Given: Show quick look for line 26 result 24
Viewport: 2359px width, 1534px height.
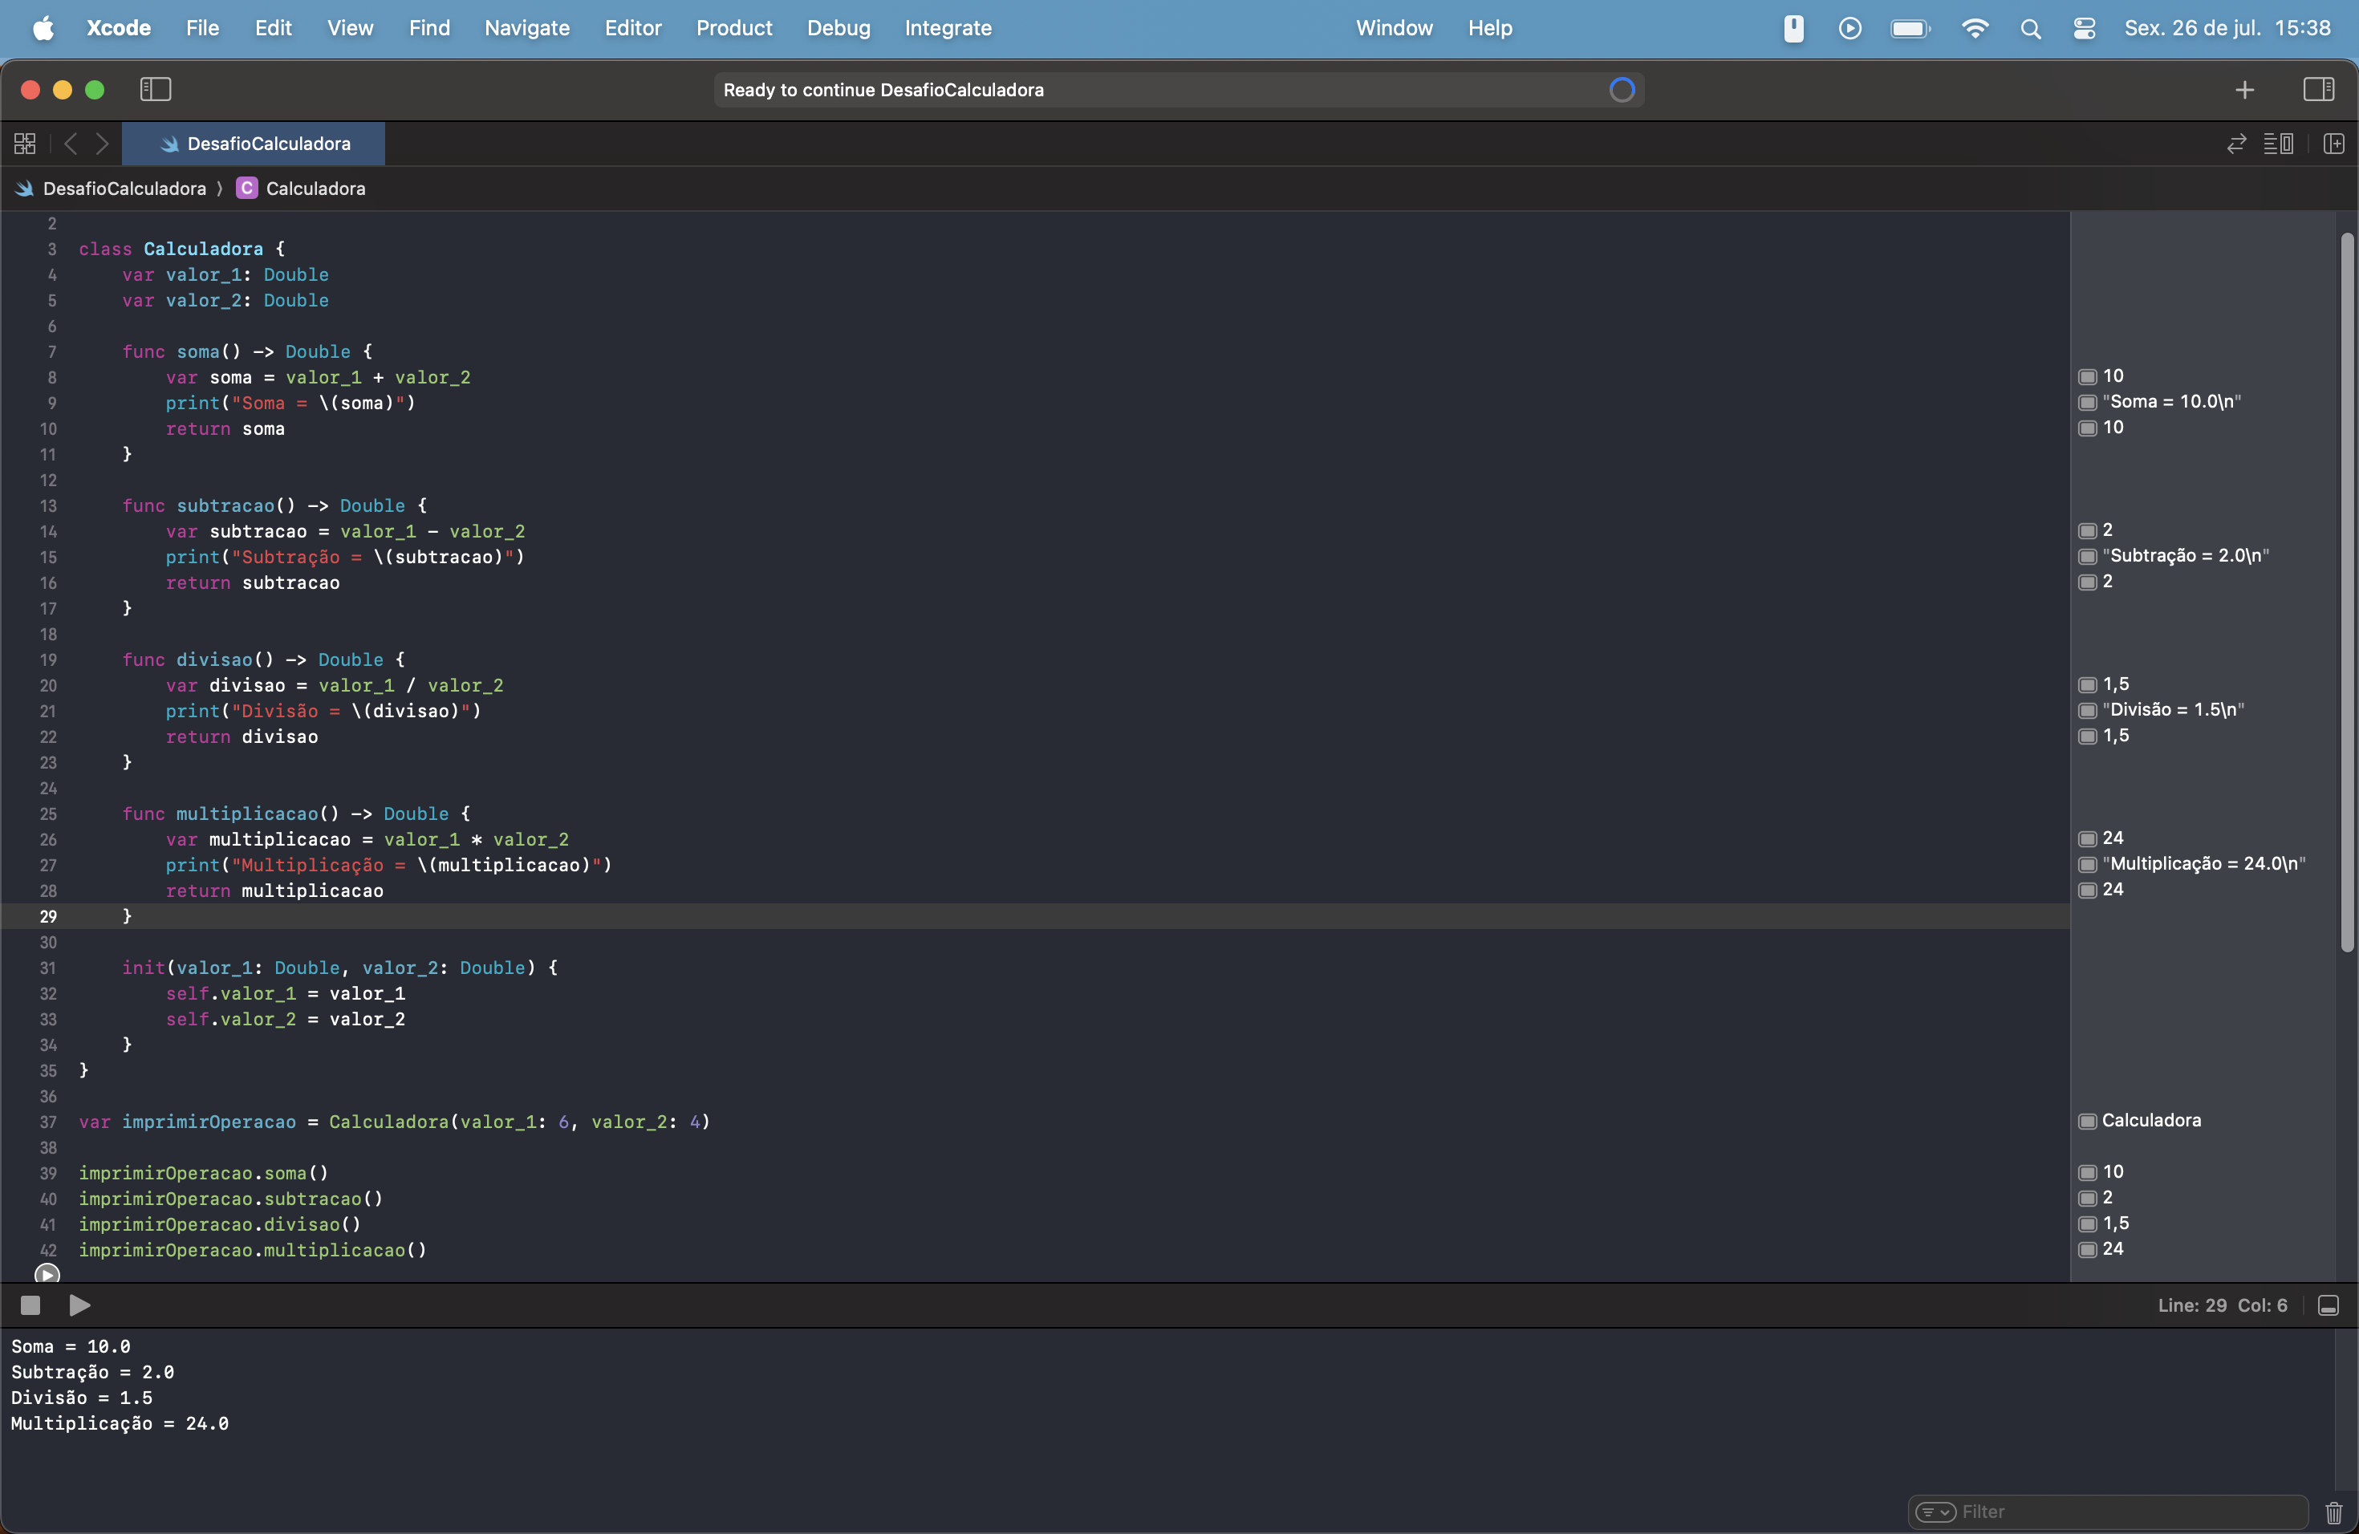Looking at the screenshot, I should [x=2088, y=838].
